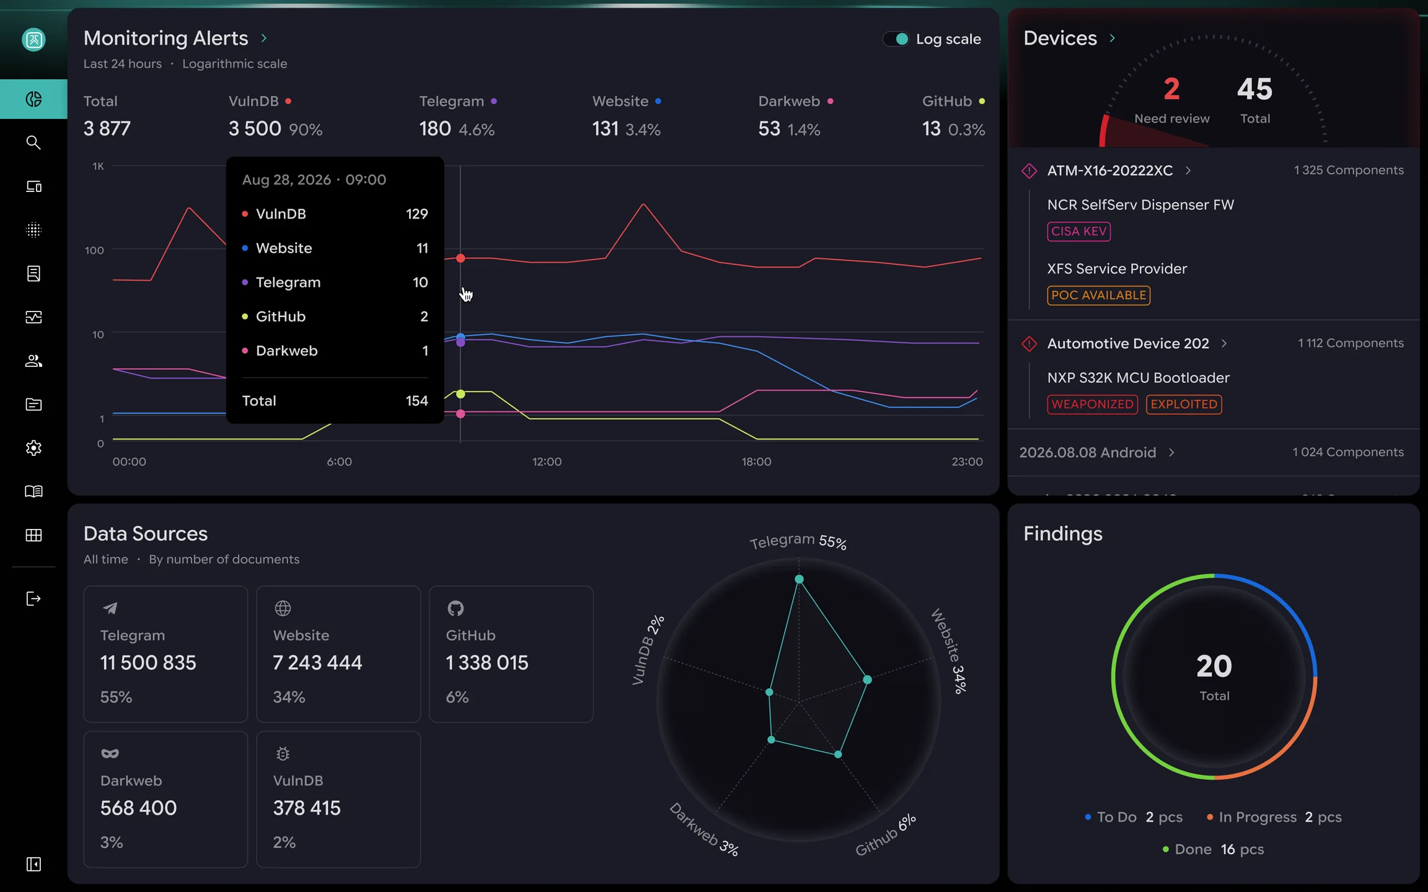Viewport: 1428px width, 892px height.
Task: Click the app logo in the sidebar
Action: point(33,40)
